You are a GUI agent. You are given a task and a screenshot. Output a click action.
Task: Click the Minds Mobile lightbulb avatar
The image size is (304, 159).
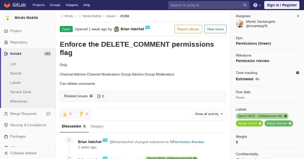point(8,18)
